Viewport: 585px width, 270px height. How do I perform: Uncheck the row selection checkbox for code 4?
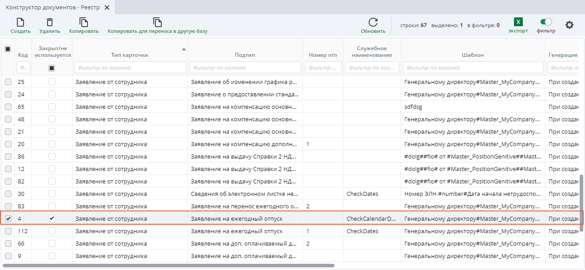tap(8, 218)
